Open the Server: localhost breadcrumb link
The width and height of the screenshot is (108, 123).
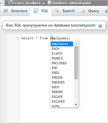27,3
